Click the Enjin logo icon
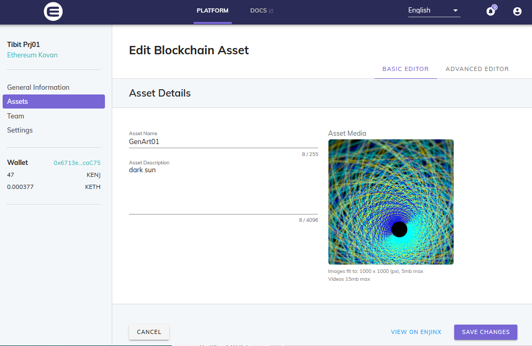The image size is (532, 346). point(53,11)
